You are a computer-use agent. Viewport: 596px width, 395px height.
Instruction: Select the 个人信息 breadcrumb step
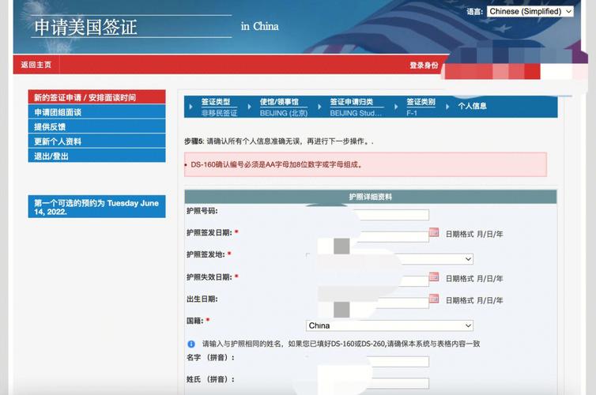point(472,106)
